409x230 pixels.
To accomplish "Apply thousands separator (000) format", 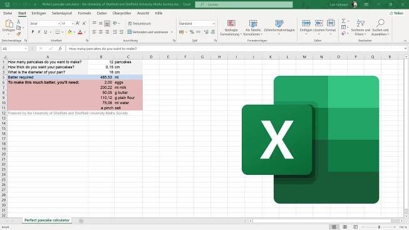I will (x=199, y=32).
